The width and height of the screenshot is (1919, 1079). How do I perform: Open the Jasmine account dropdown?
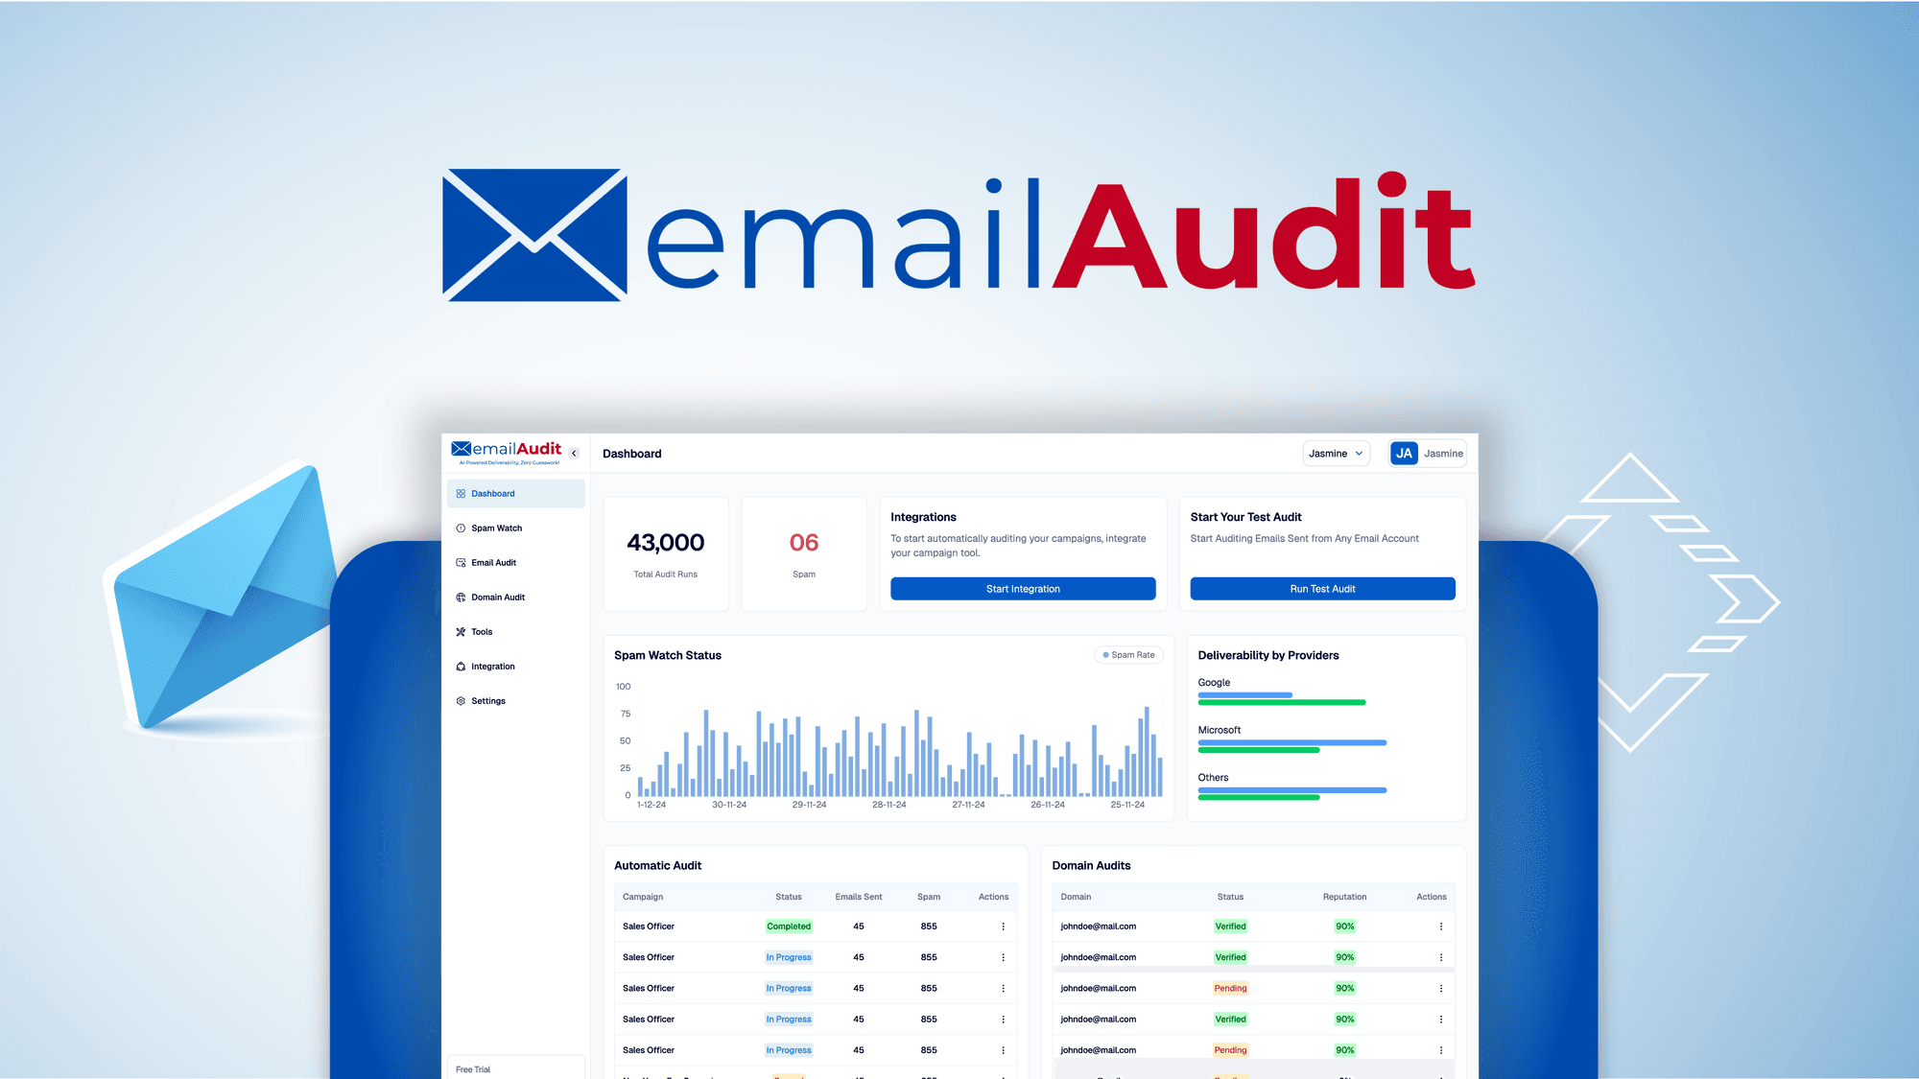(1336, 454)
